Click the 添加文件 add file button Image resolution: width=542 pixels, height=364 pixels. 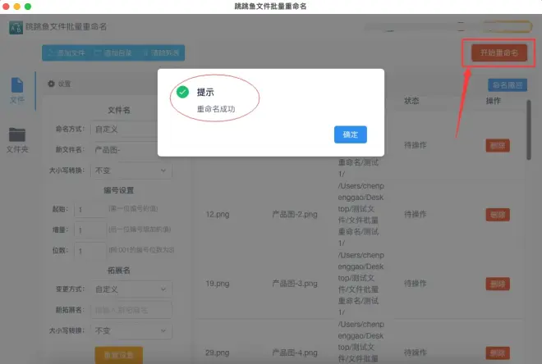(67, 52)
